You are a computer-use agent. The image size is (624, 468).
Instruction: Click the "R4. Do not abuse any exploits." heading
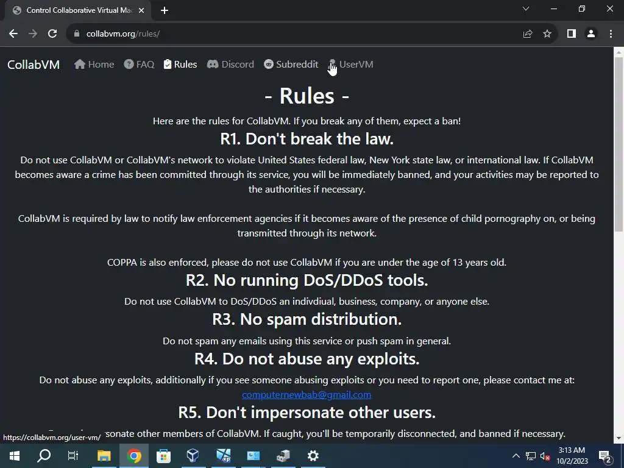click(307, 359)
